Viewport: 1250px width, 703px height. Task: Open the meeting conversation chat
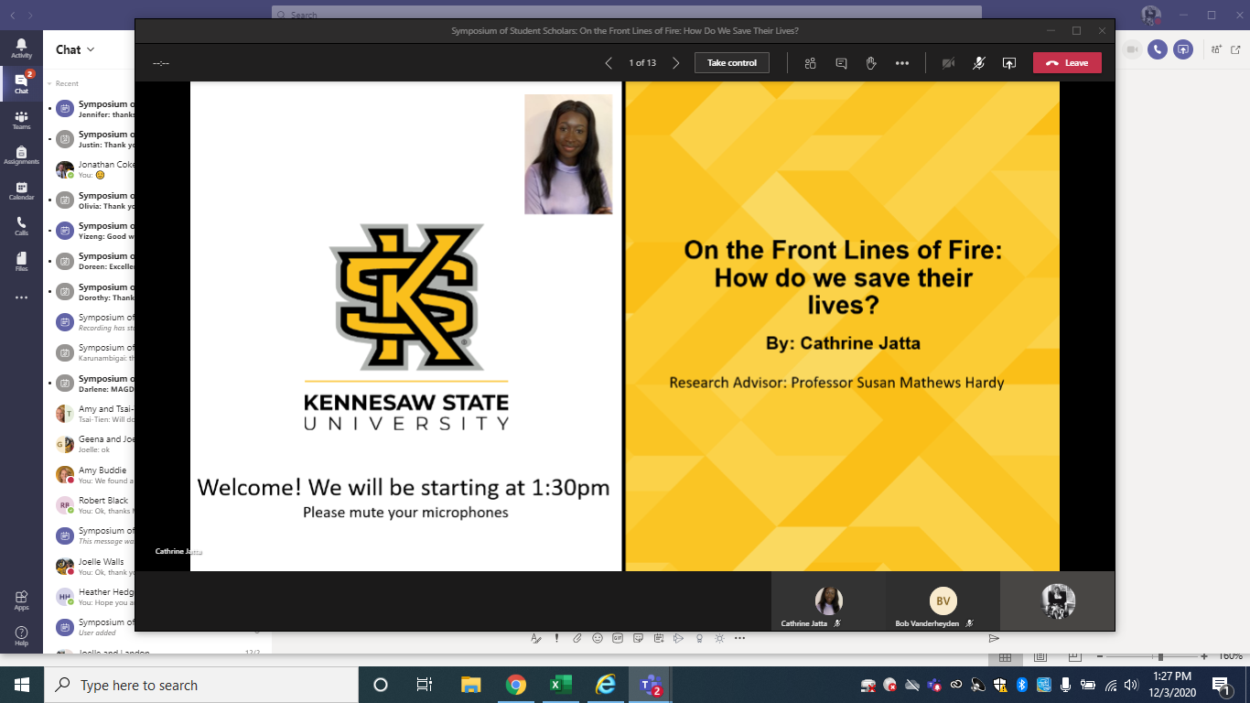tap(841, 63)
